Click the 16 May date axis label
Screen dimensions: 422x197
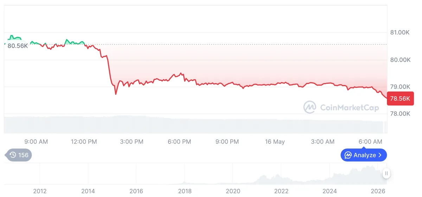(275, 142)
